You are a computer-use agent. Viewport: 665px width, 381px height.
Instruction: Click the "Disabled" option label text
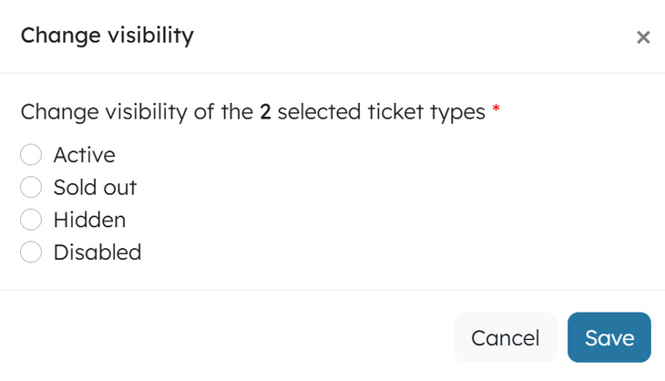click(x=97, y=252)
